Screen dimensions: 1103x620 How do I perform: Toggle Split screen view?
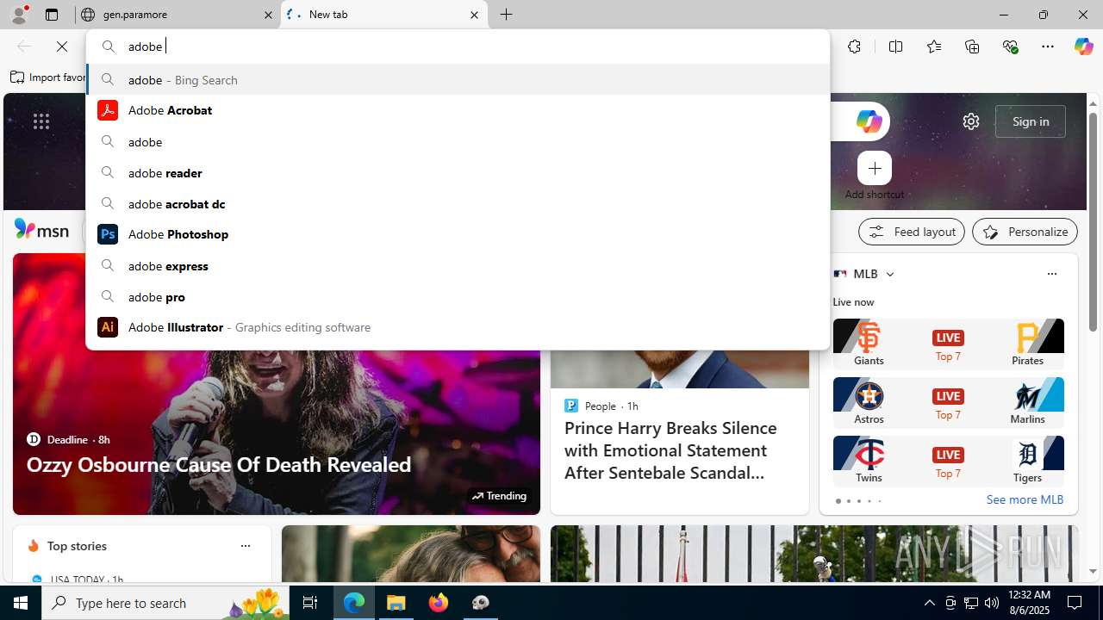(895, 46)
